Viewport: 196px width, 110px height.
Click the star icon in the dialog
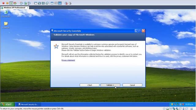(x=56, y=46)
